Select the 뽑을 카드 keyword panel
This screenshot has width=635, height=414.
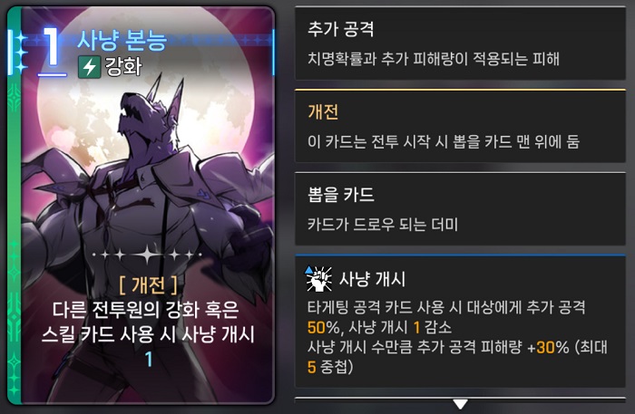(x=460, y=209)
